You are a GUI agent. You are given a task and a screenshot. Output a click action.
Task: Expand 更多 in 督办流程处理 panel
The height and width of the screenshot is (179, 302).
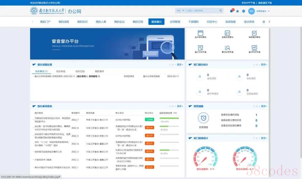click(x=180, y=65)
